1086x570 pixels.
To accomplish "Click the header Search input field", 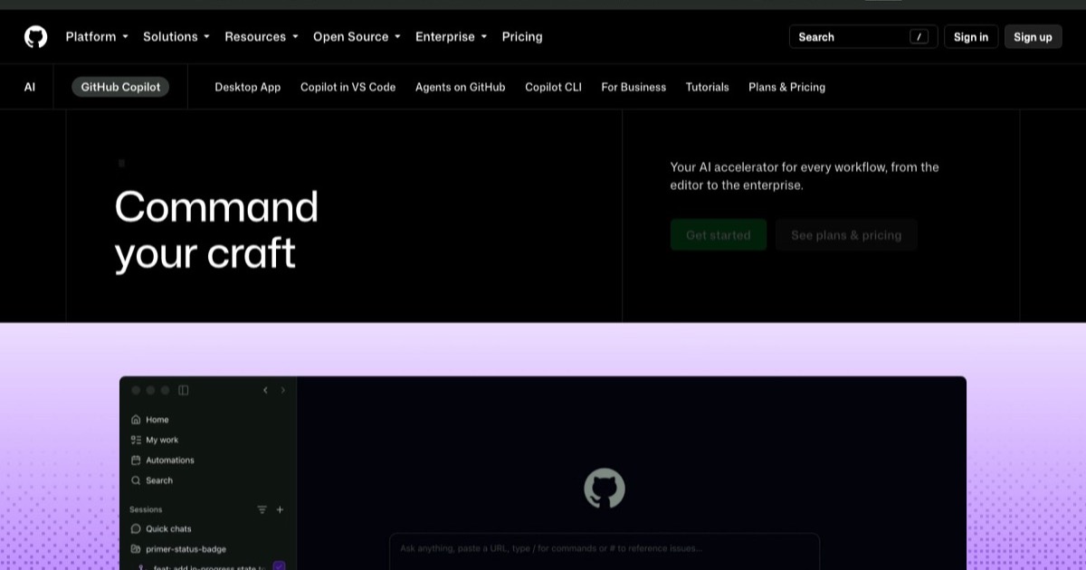I will (x=863, y=37).
